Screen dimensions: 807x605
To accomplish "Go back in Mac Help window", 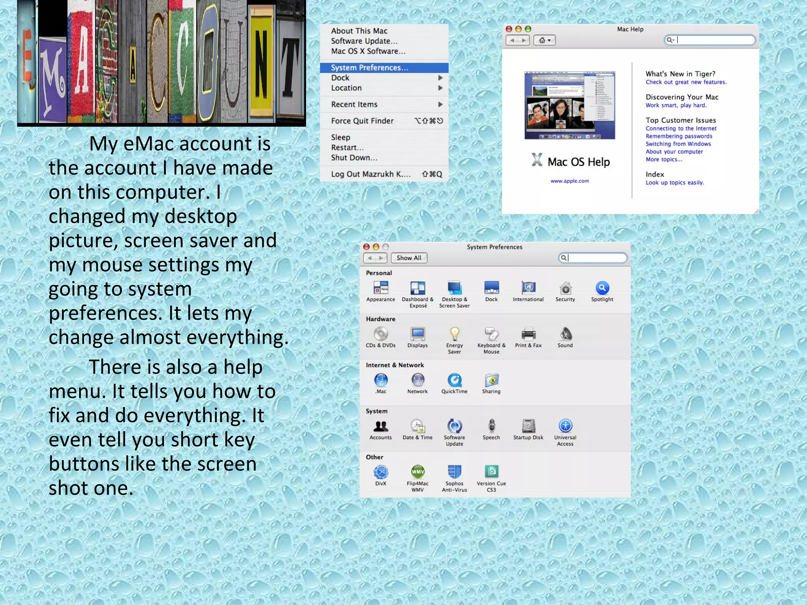I will pyautogui.click(x=512, y=40).
